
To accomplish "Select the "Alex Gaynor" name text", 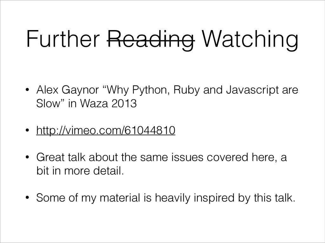I will (68, 90).
